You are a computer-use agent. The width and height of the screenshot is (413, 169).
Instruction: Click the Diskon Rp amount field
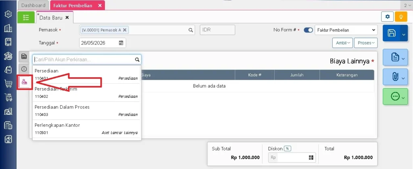pyautogui.click(x=292, y=157)
